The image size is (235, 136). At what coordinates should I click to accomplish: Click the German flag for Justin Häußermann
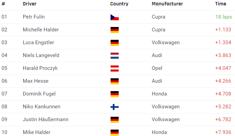(x=114, y=120)
